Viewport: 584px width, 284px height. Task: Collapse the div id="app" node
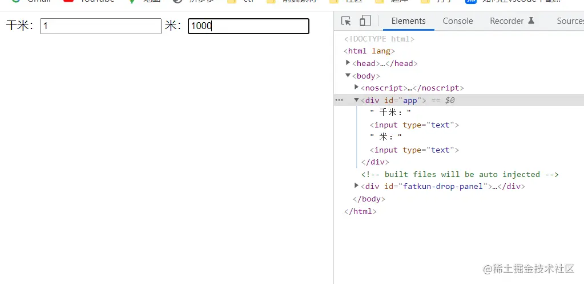(x=356, y=100)
